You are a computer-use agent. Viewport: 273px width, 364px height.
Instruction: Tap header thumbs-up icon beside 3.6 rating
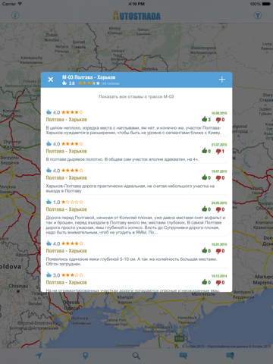pos(64,83)
